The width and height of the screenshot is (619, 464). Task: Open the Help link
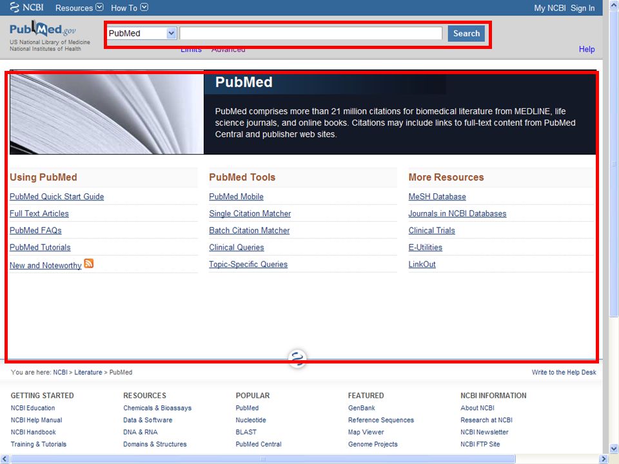(x=587, y=50)
